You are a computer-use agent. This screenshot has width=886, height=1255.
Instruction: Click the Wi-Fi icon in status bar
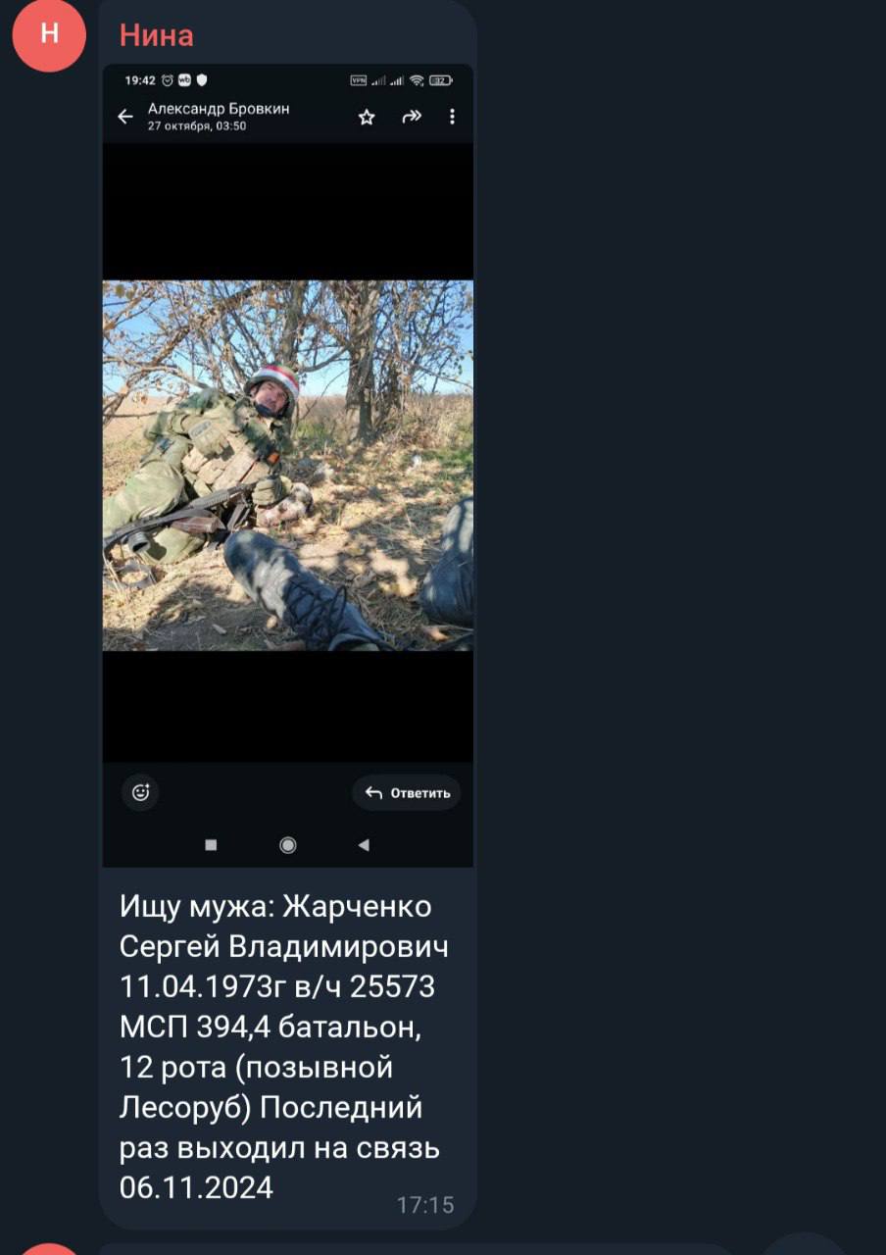tap(418, 80)
